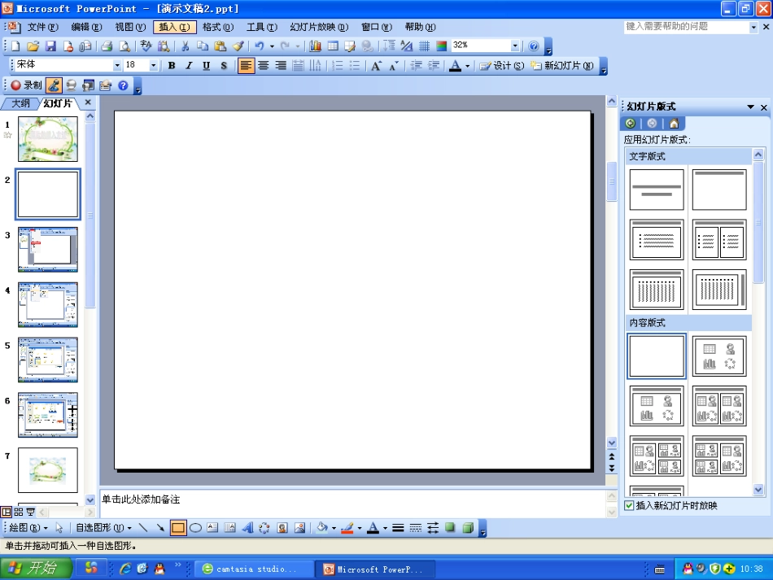
Task: Switch to the 大纲 outline tab
Action: [x=20, y=103]
